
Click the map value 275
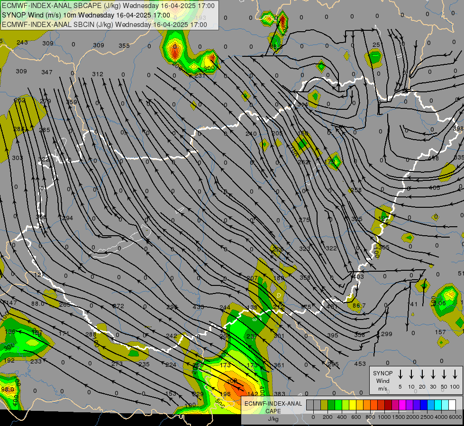304,220
